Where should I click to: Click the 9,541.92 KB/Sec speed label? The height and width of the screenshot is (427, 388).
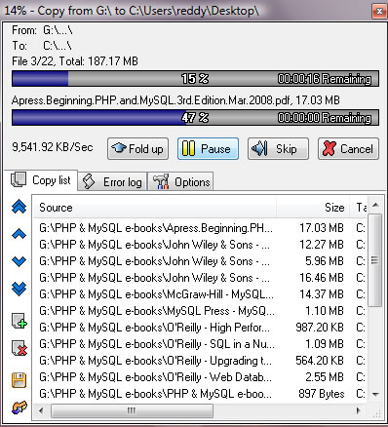point(53,147)
